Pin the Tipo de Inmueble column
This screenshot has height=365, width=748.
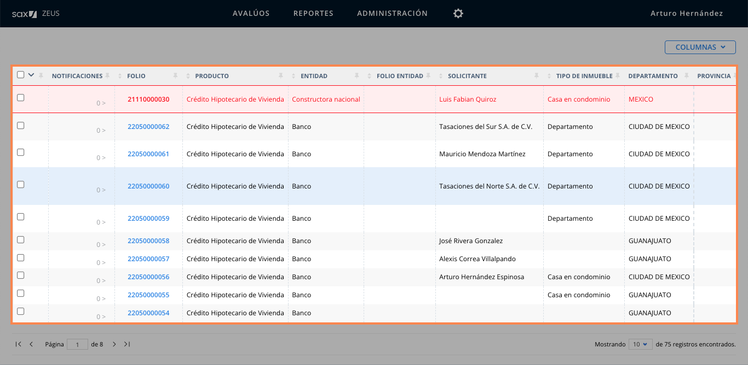pos(618,75)
